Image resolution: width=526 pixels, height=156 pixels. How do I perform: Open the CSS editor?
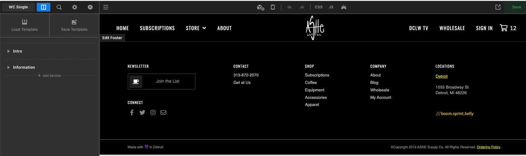[x=319, y=7]
